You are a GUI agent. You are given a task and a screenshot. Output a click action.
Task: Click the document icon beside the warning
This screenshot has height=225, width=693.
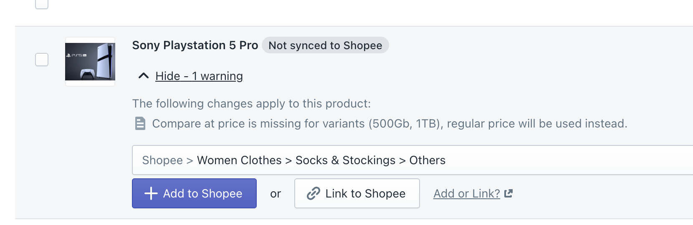coord(140,124)
